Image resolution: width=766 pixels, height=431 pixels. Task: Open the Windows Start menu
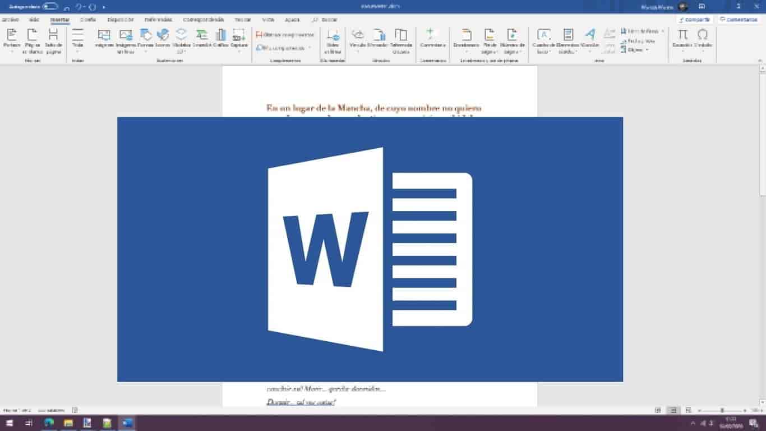[9, 423]
